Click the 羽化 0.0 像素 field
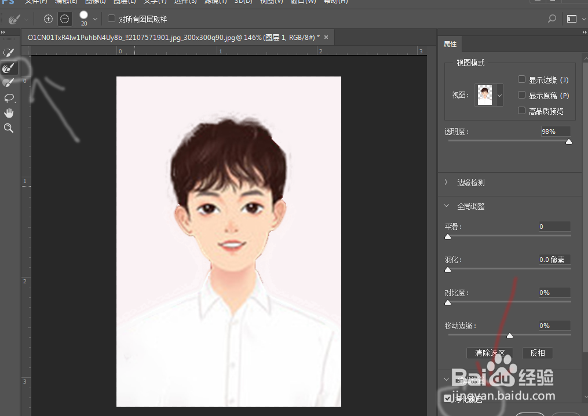 [x=554, y=260]
